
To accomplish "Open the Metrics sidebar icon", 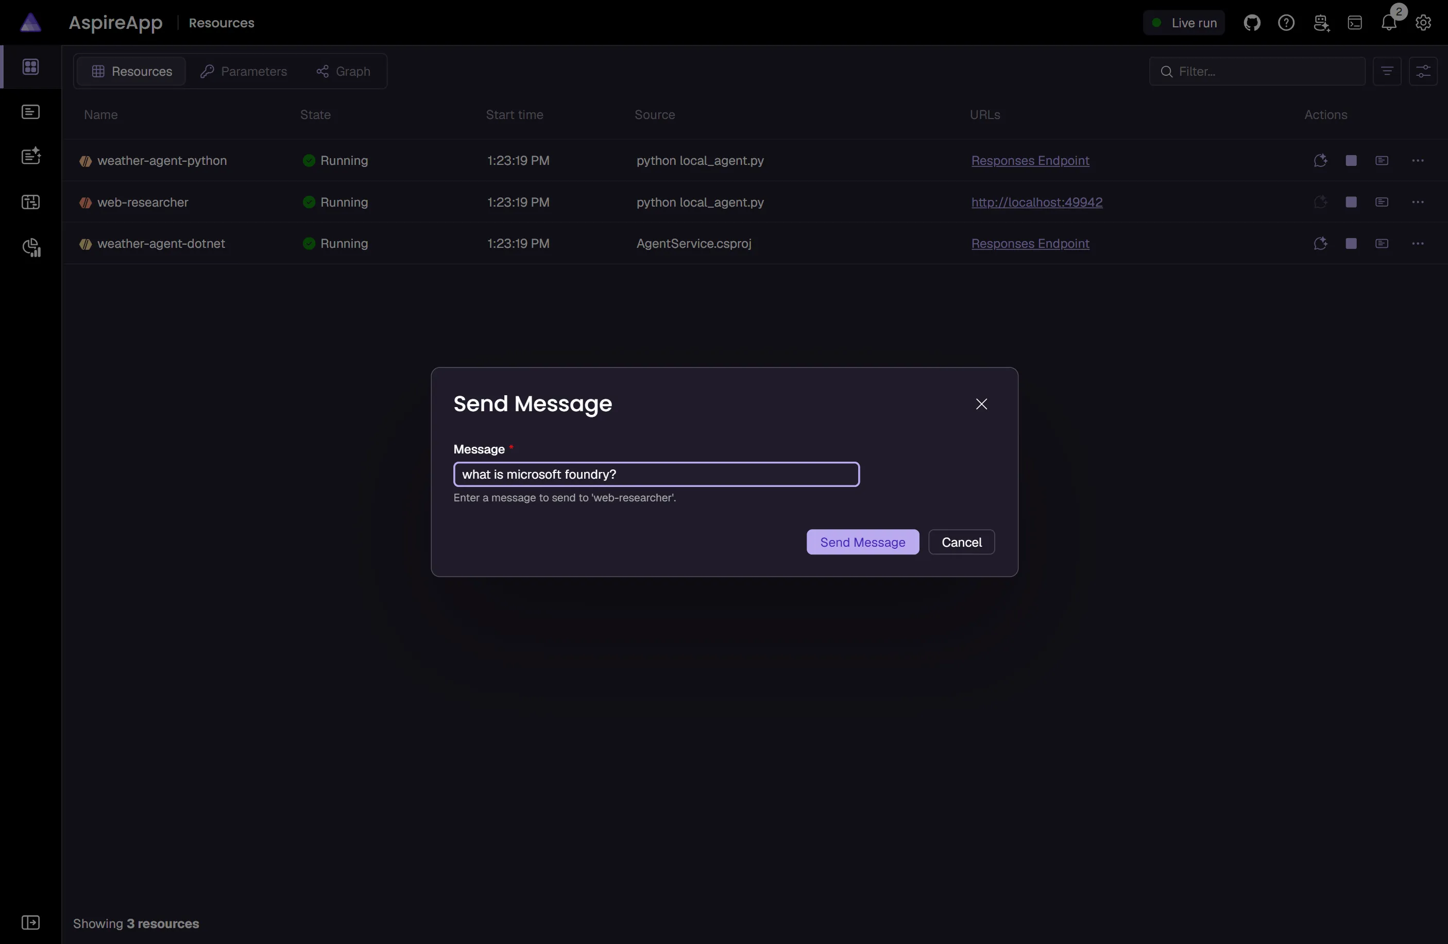I will pyautogui.click(x=30, y=247).
